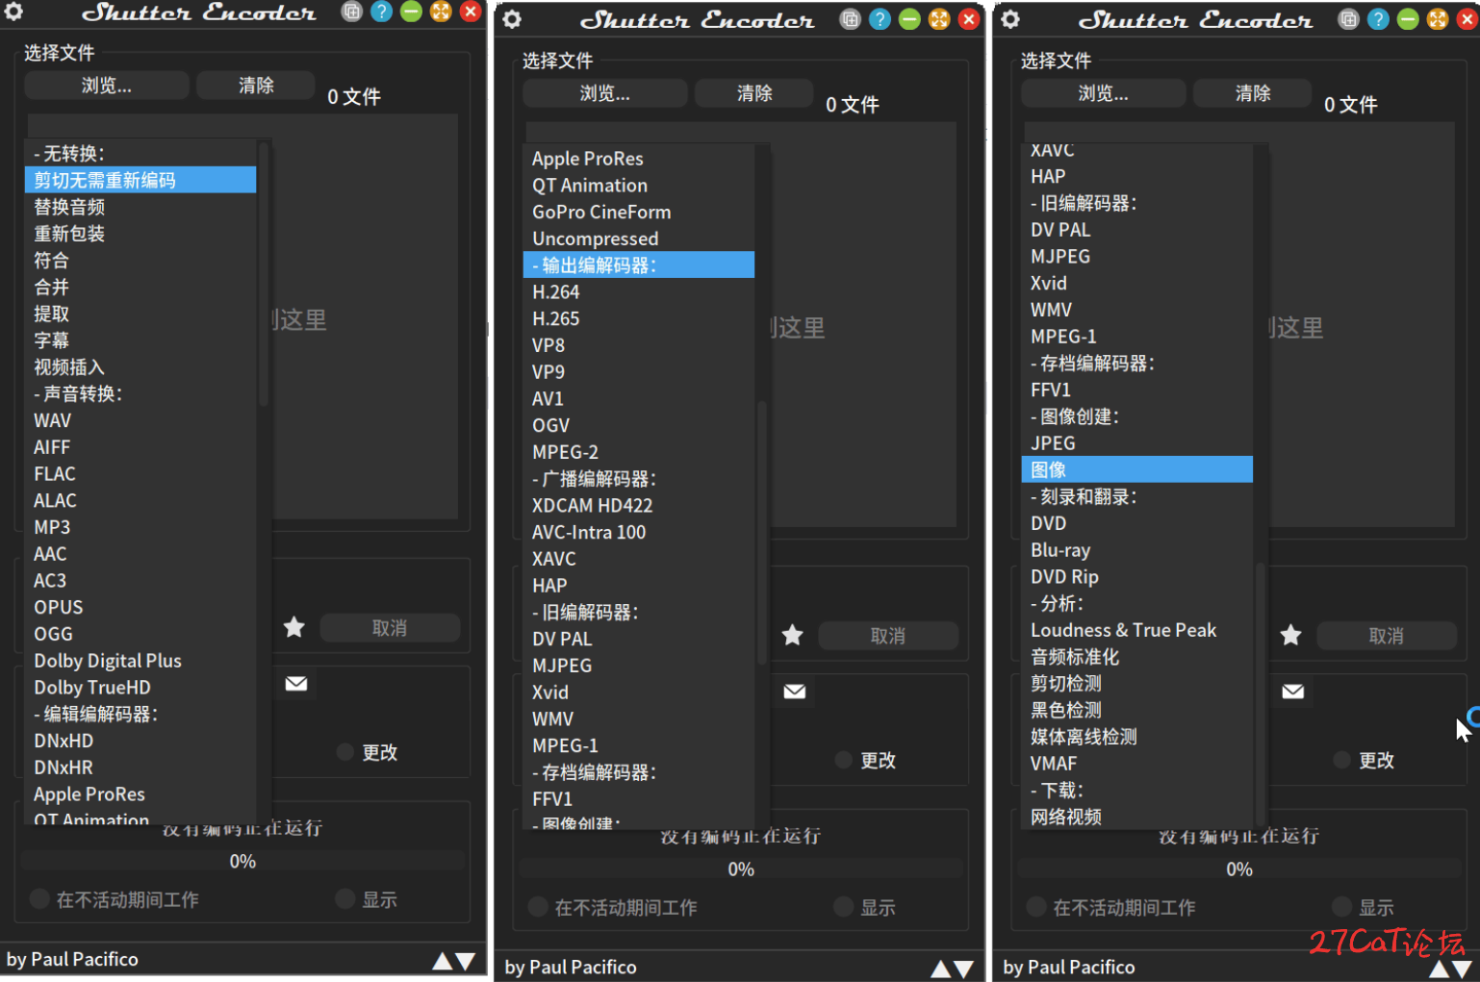The height and width of the screenshot is (982, 1480).
Task: Click the up arrow at bottom of middle window
Action: 941,969
